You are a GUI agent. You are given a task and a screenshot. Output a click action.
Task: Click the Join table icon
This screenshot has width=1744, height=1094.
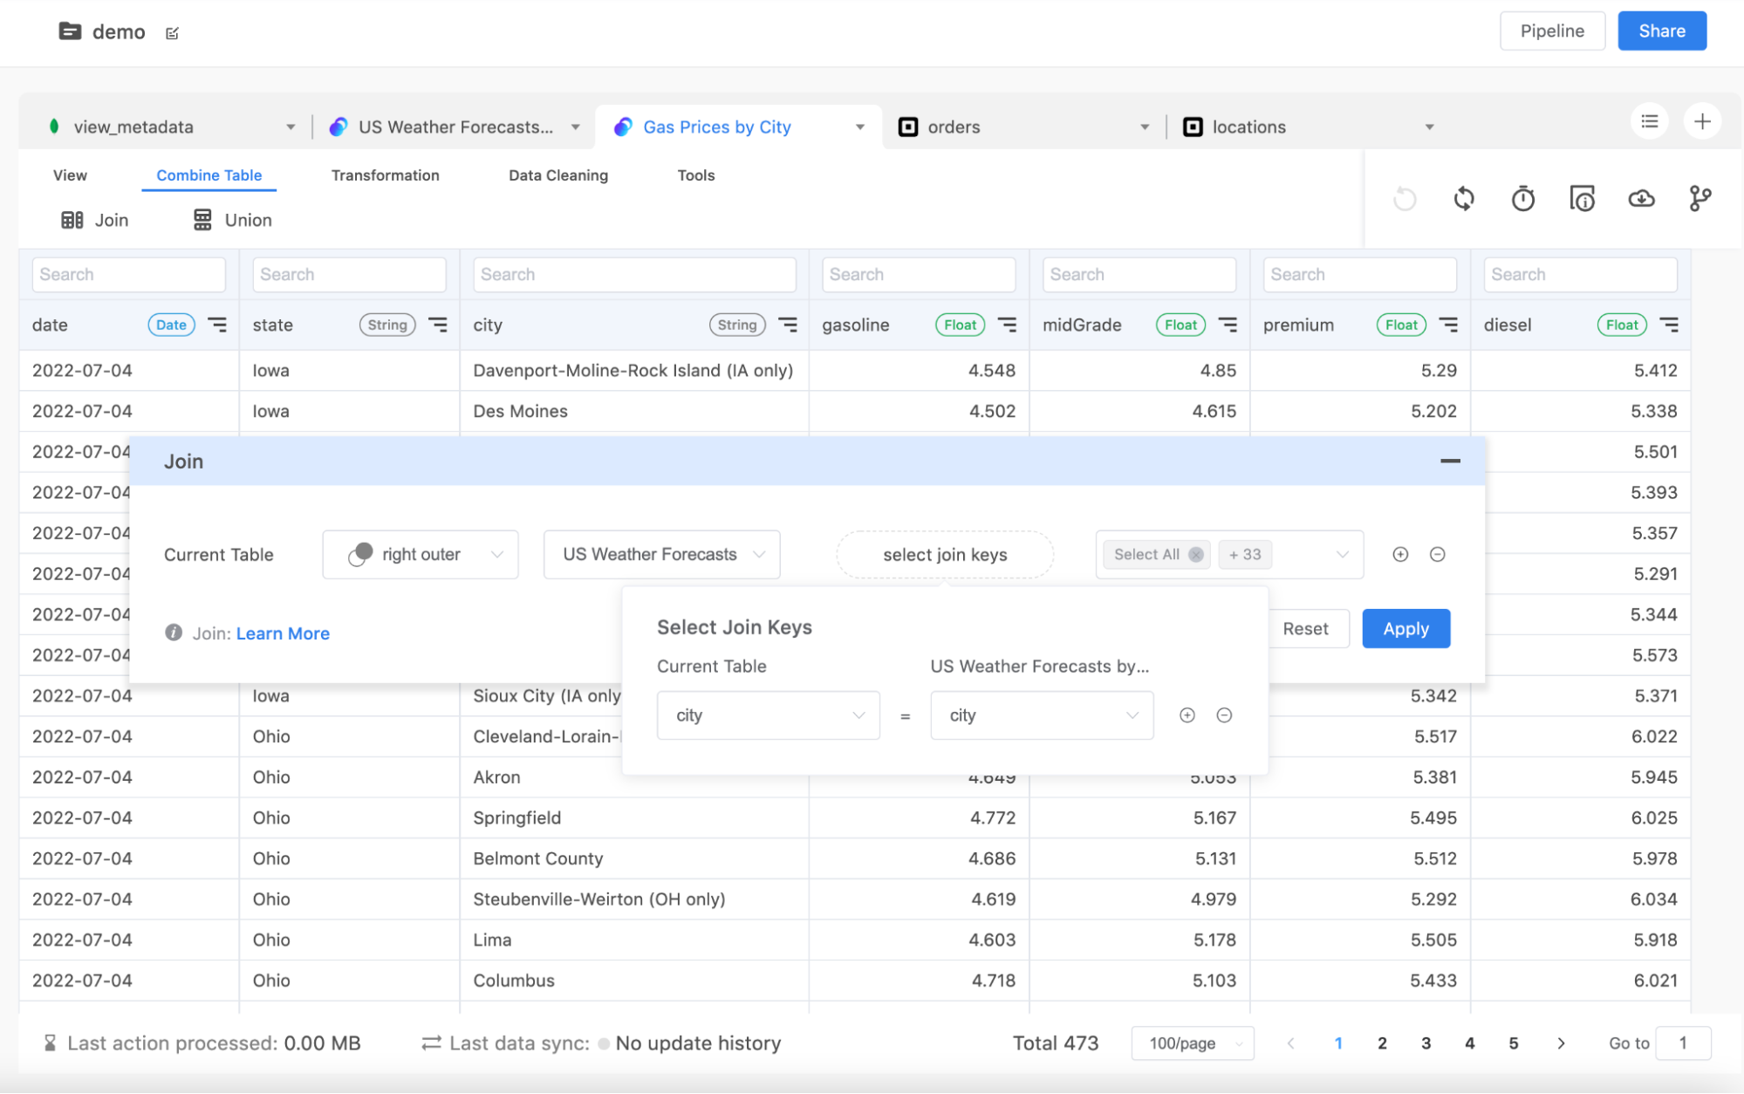72,220
